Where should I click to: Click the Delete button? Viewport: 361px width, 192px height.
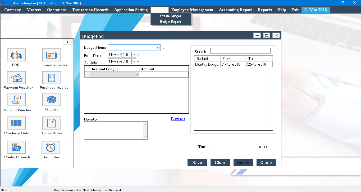[x=243, y=162]
